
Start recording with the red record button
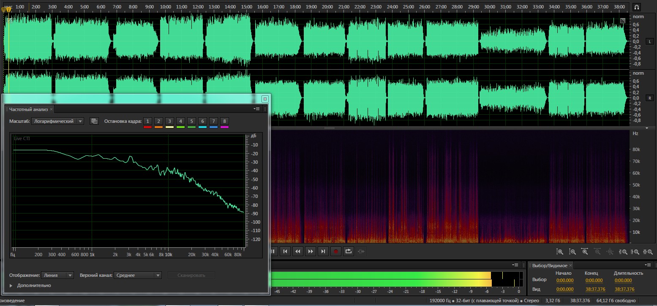(x=336, y=252)
